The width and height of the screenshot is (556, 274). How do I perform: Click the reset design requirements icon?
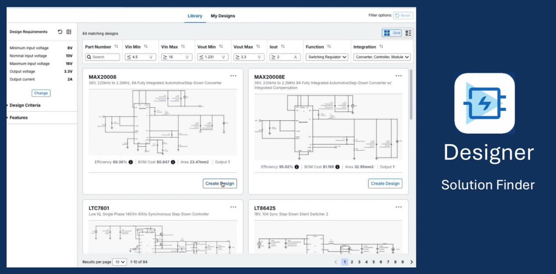(60, 32)
